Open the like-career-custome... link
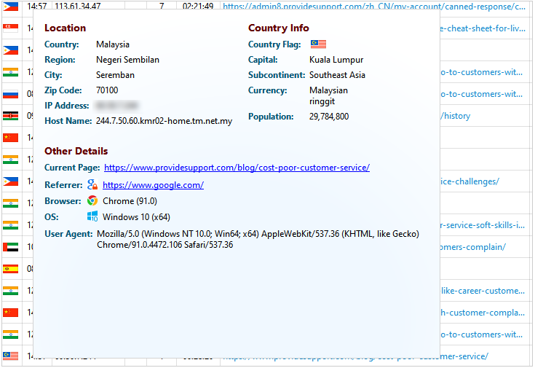The width and height of the screenshot is (535, 368). 483,291
